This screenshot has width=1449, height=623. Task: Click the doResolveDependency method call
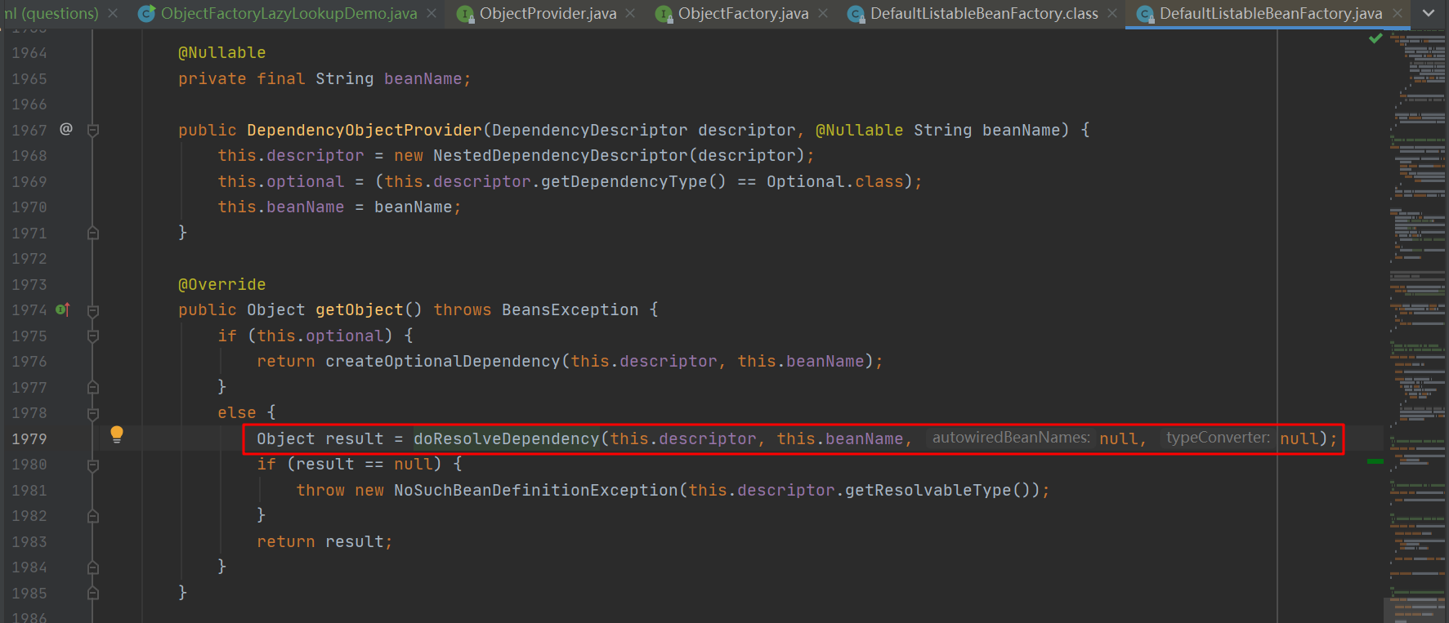506,438
